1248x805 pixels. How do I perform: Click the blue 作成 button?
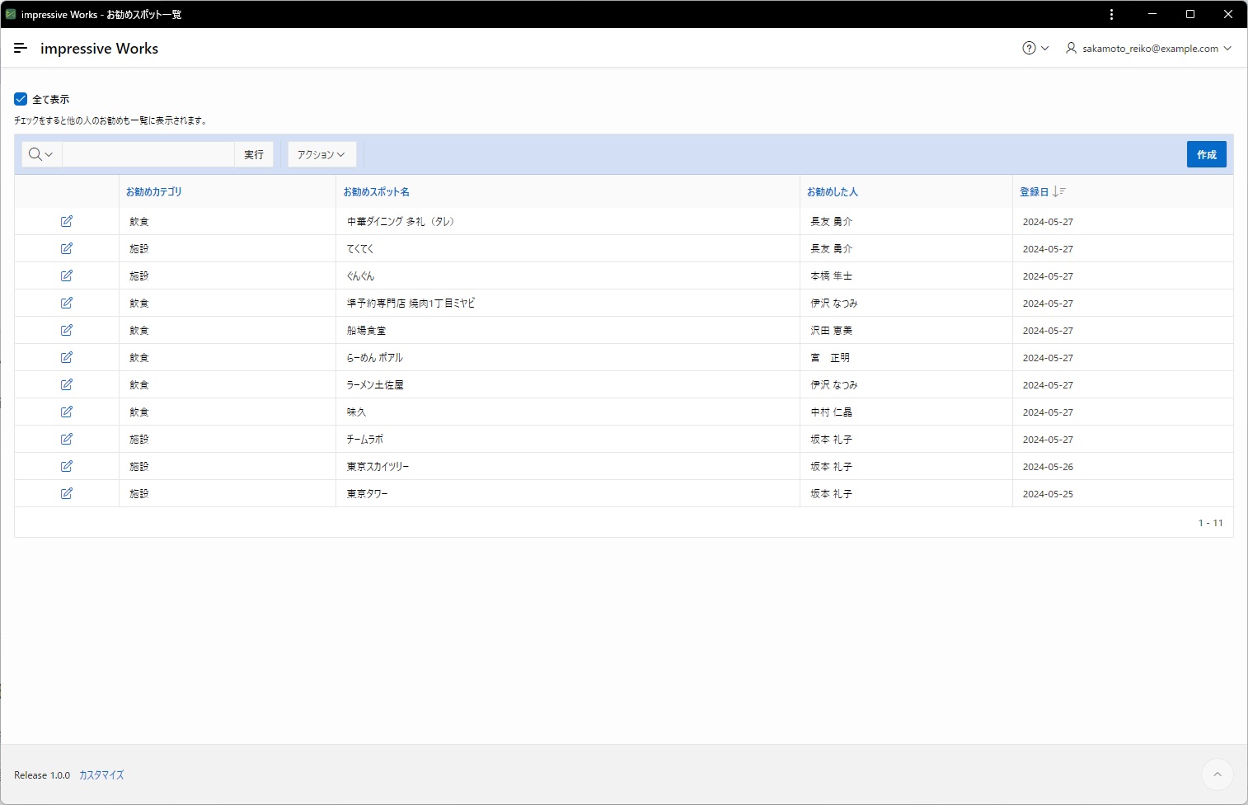pos(1206,154)
